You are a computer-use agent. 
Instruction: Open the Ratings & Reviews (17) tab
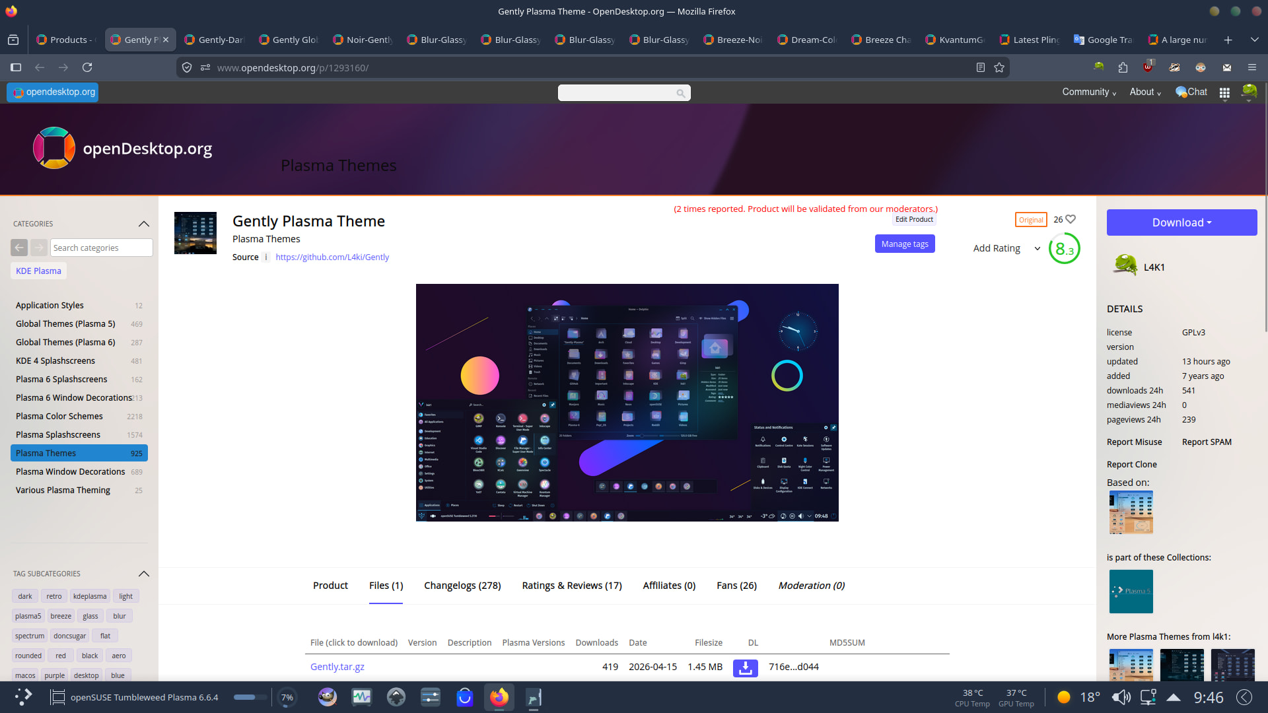click(x=571, y=586)
